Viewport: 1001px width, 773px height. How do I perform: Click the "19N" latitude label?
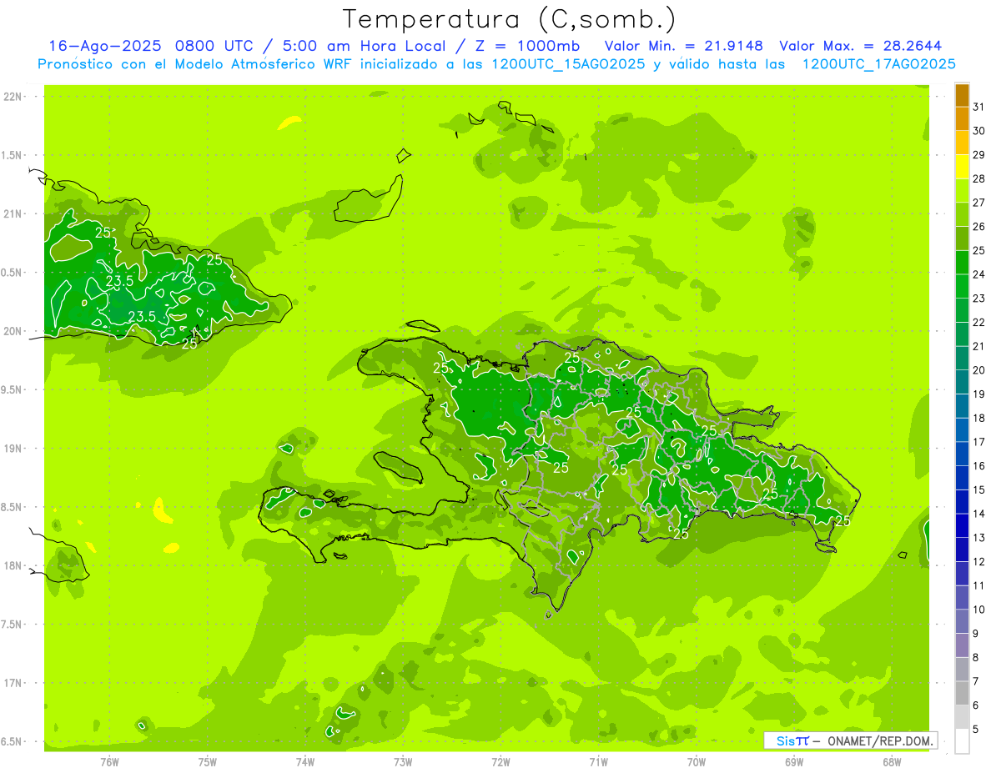click(14, 449)
